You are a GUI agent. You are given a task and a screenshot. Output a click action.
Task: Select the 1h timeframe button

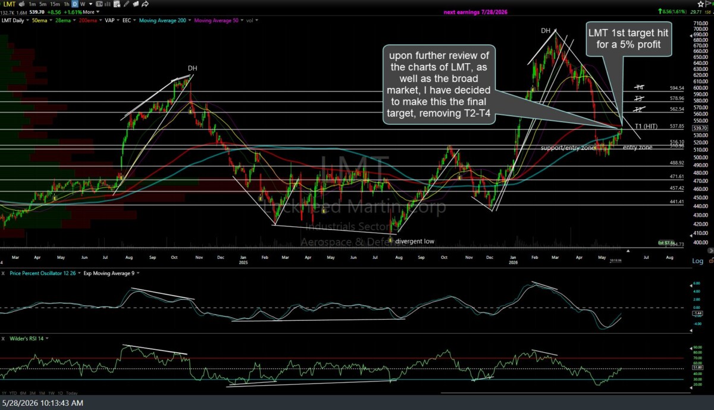(x=67, y=4)
